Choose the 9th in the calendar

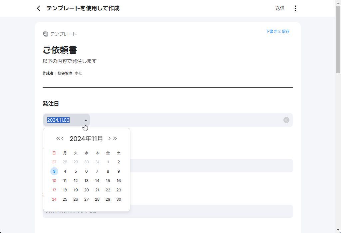coord(119,171)
